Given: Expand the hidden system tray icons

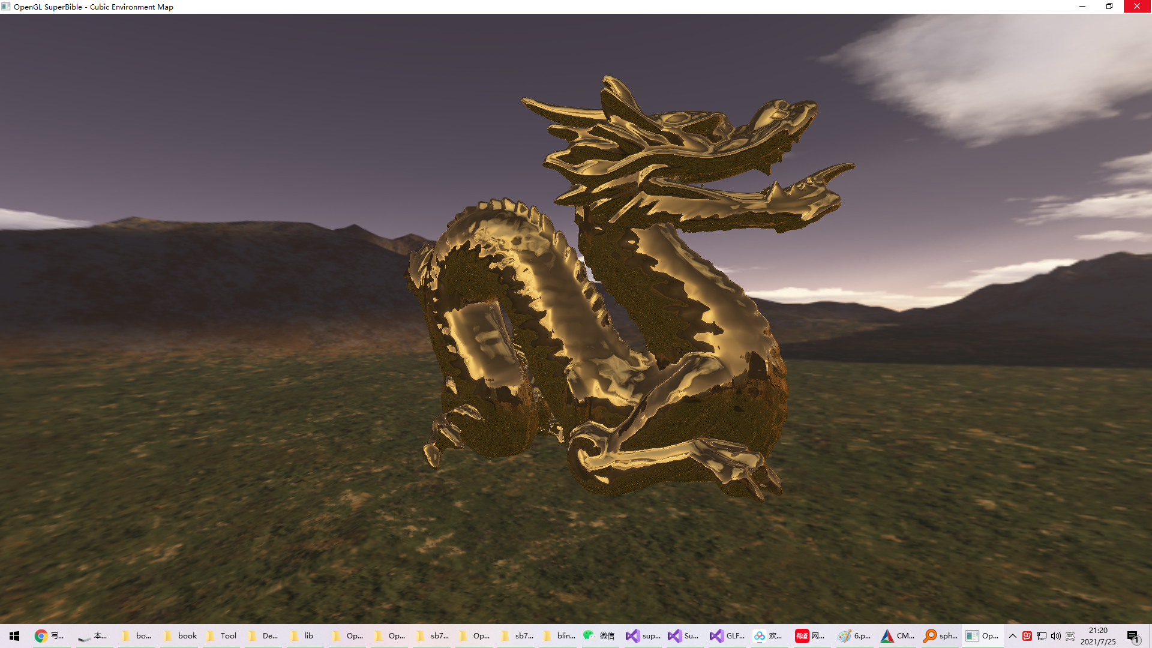Looking at the screenshot, I should coord(1012,635).
